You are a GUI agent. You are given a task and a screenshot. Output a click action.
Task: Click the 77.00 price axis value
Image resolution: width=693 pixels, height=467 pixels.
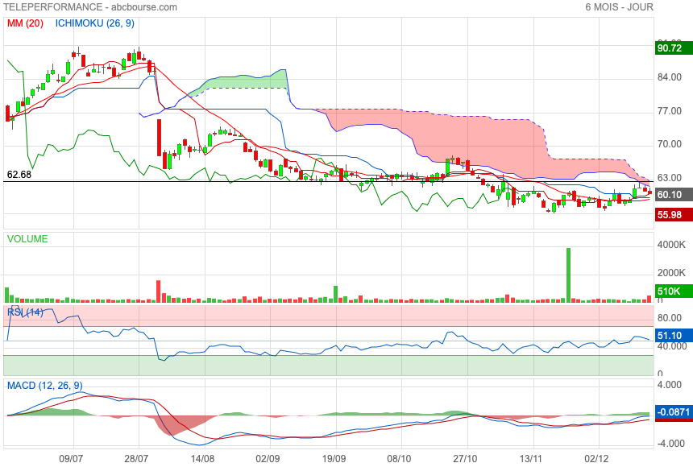point(669,111)
